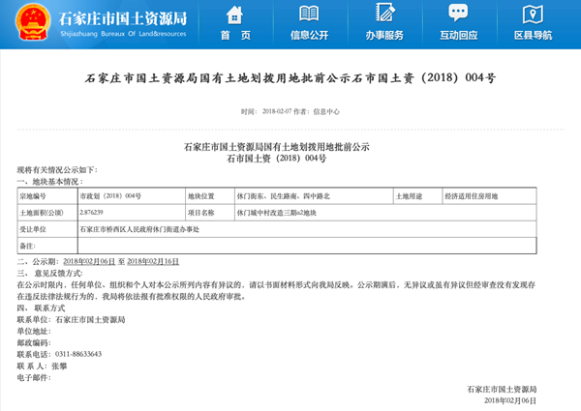Select the 区县导航 navigation label
Image resolution: width=581 pixels, height=411 pixels.
pos(533,35)
